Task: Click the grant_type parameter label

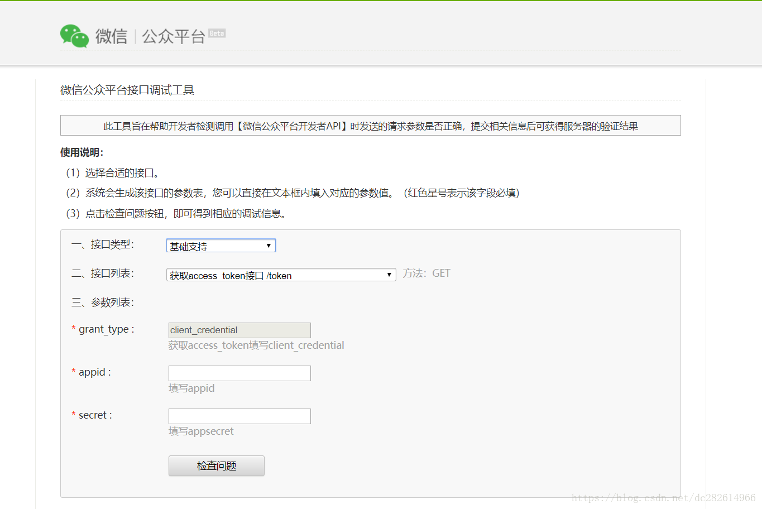Action: [x=103, y=329]
